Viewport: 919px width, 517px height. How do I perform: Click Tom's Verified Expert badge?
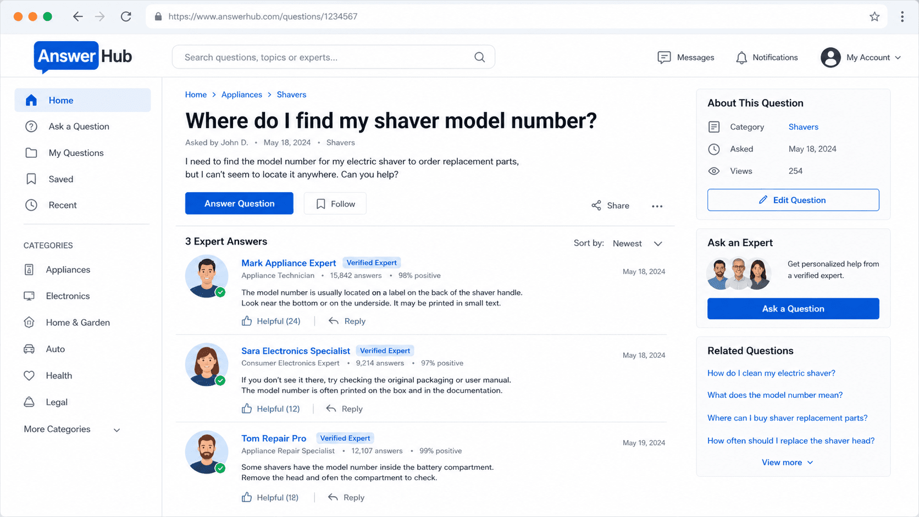345,438
